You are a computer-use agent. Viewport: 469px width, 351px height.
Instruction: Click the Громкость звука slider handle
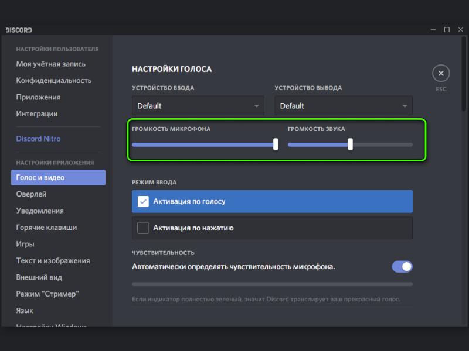pyautogui.click(x=350, y=144)
